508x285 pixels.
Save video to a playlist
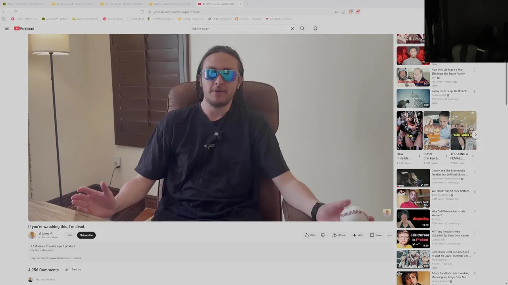coord(376,235)
